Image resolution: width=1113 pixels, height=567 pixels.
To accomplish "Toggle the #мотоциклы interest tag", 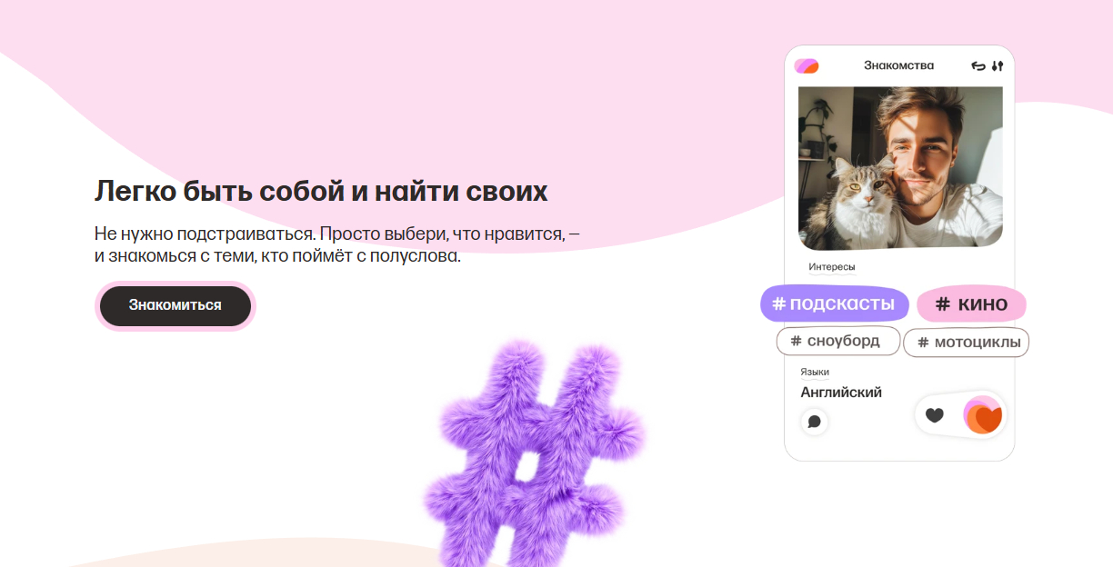I will (x=966, y=343).
